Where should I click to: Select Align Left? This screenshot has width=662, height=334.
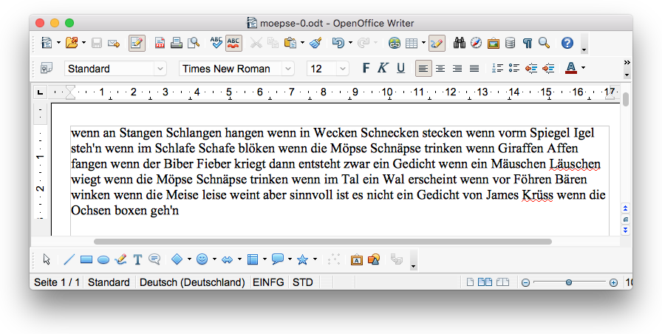[423, 69]
